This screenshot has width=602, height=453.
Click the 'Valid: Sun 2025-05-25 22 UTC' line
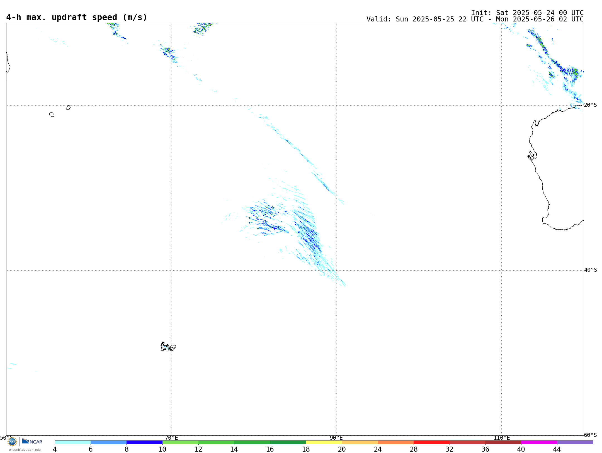tap(475, 19)
